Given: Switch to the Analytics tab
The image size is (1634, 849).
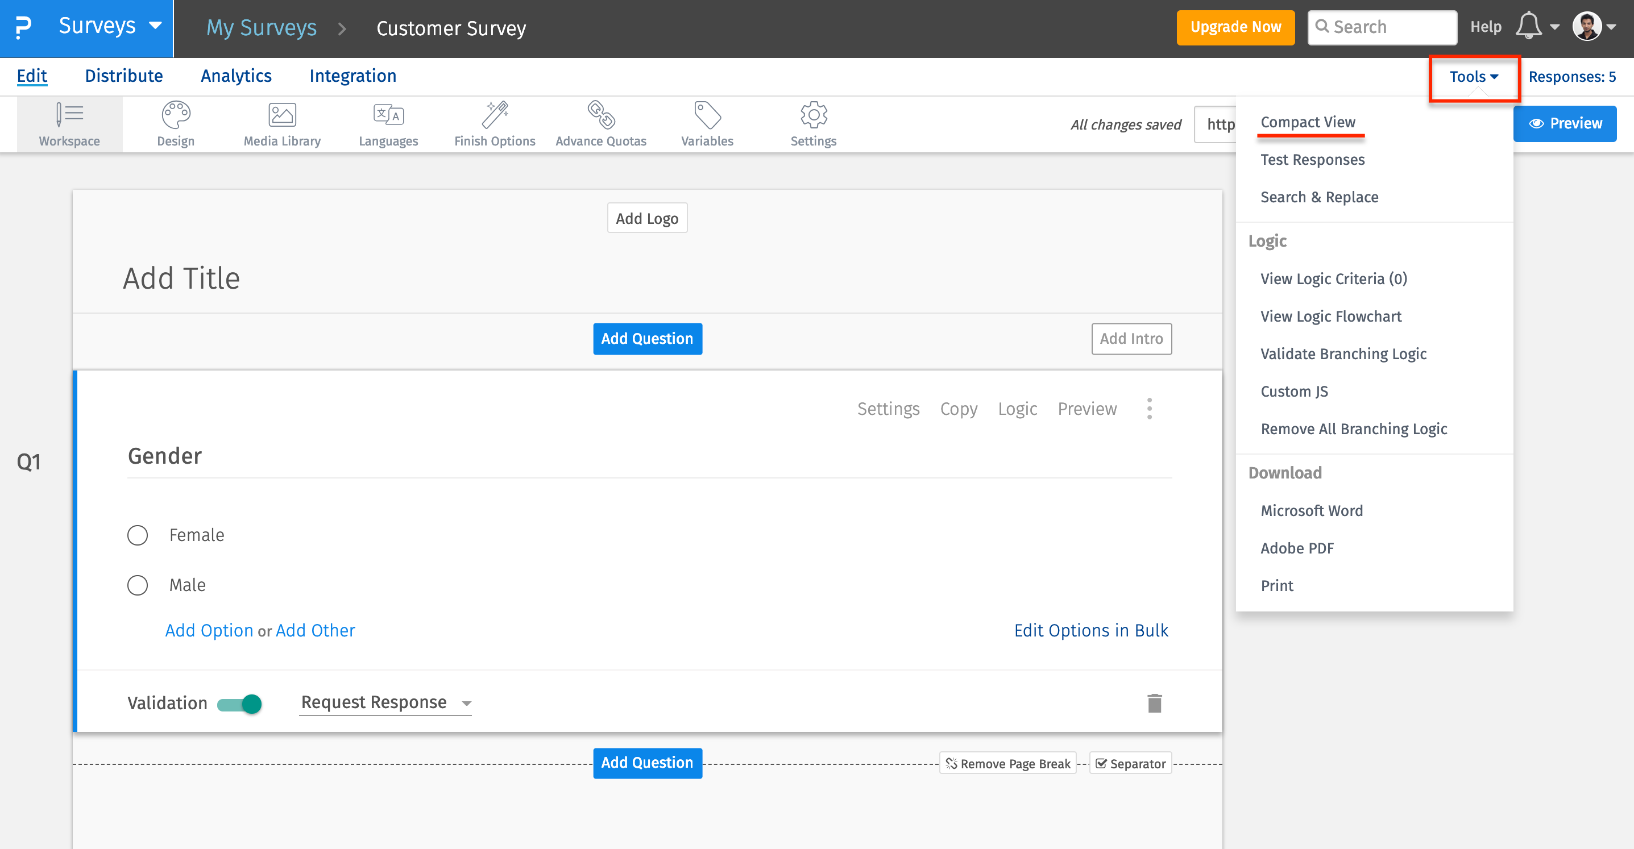Looking at the screenshot, I should tap(236, 76).
